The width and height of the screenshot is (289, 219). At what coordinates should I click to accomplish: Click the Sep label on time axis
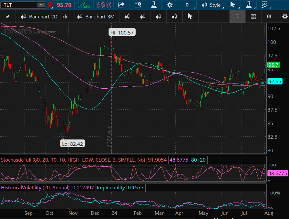pos(28,213)
